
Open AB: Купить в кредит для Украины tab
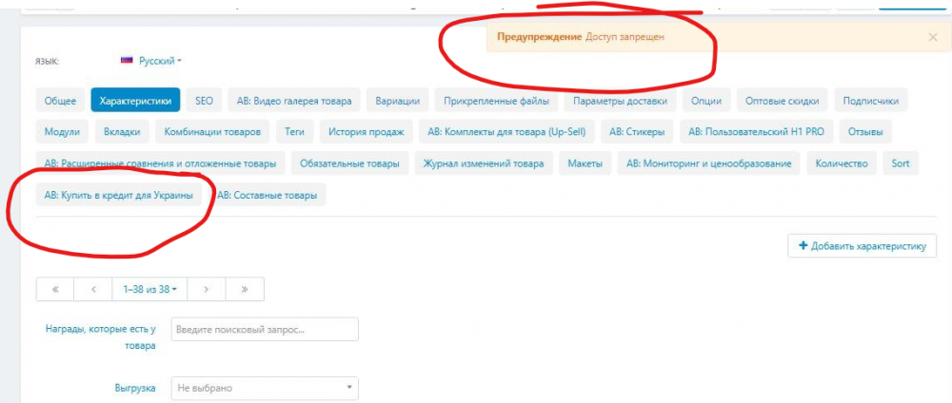click(x=118, y=195)
